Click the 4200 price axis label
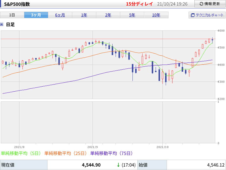Image resolution: width=226 pixels, height=170 pixels. click(221, 99)
